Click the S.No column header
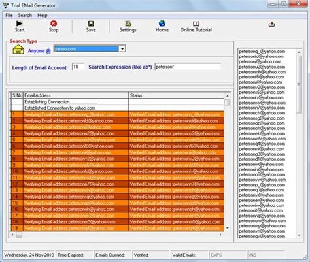 pyautogui.click(x=17, y=95)
